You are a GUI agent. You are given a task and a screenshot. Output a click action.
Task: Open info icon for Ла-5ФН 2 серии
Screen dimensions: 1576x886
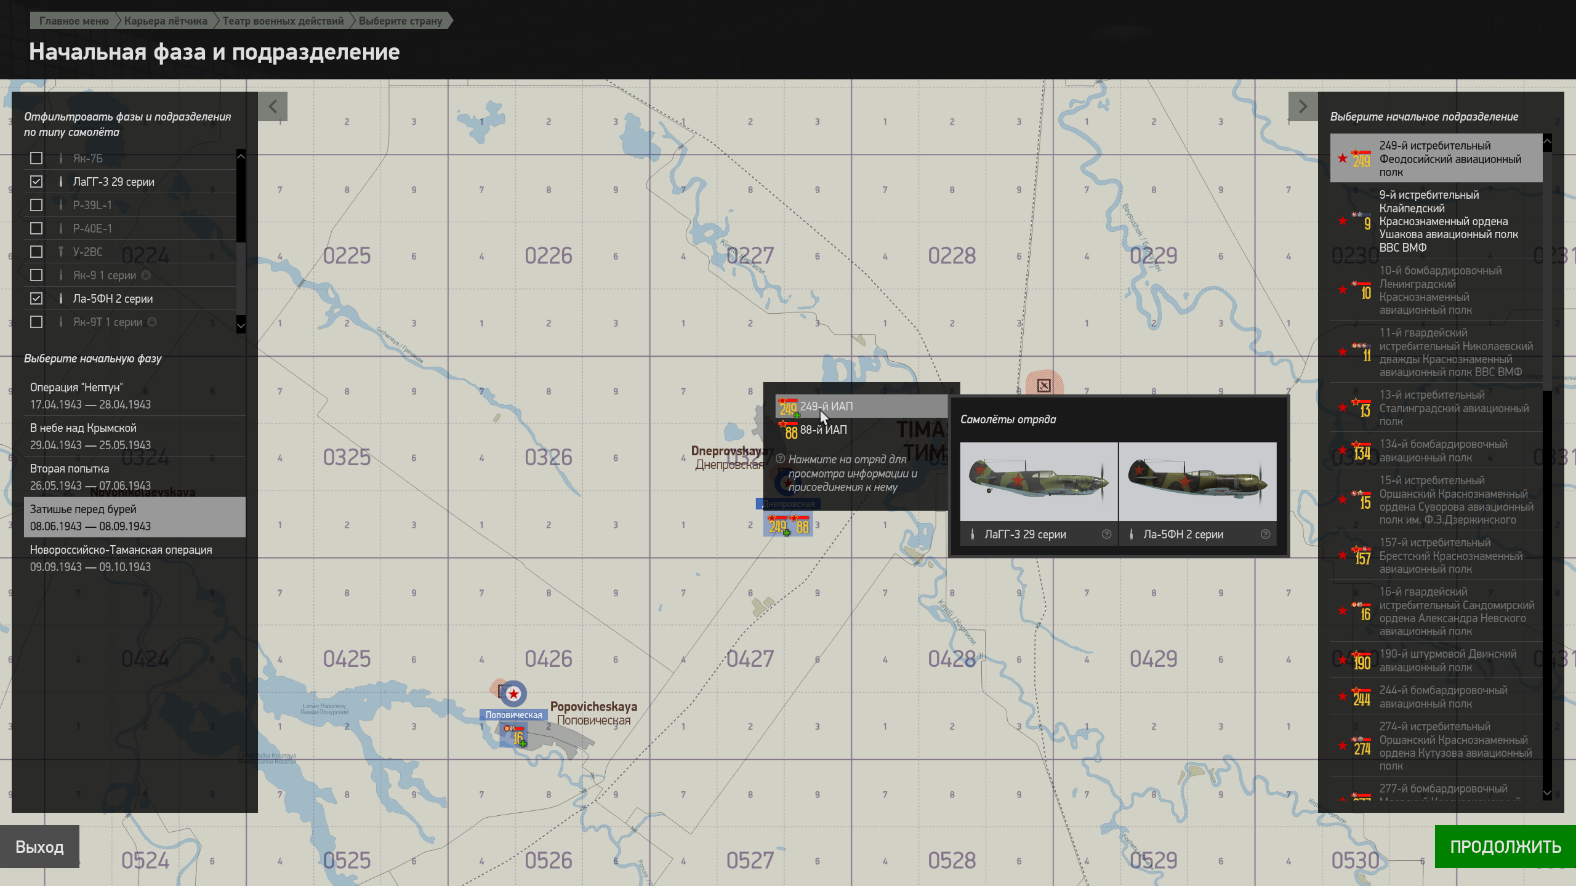coord(1265,534)
